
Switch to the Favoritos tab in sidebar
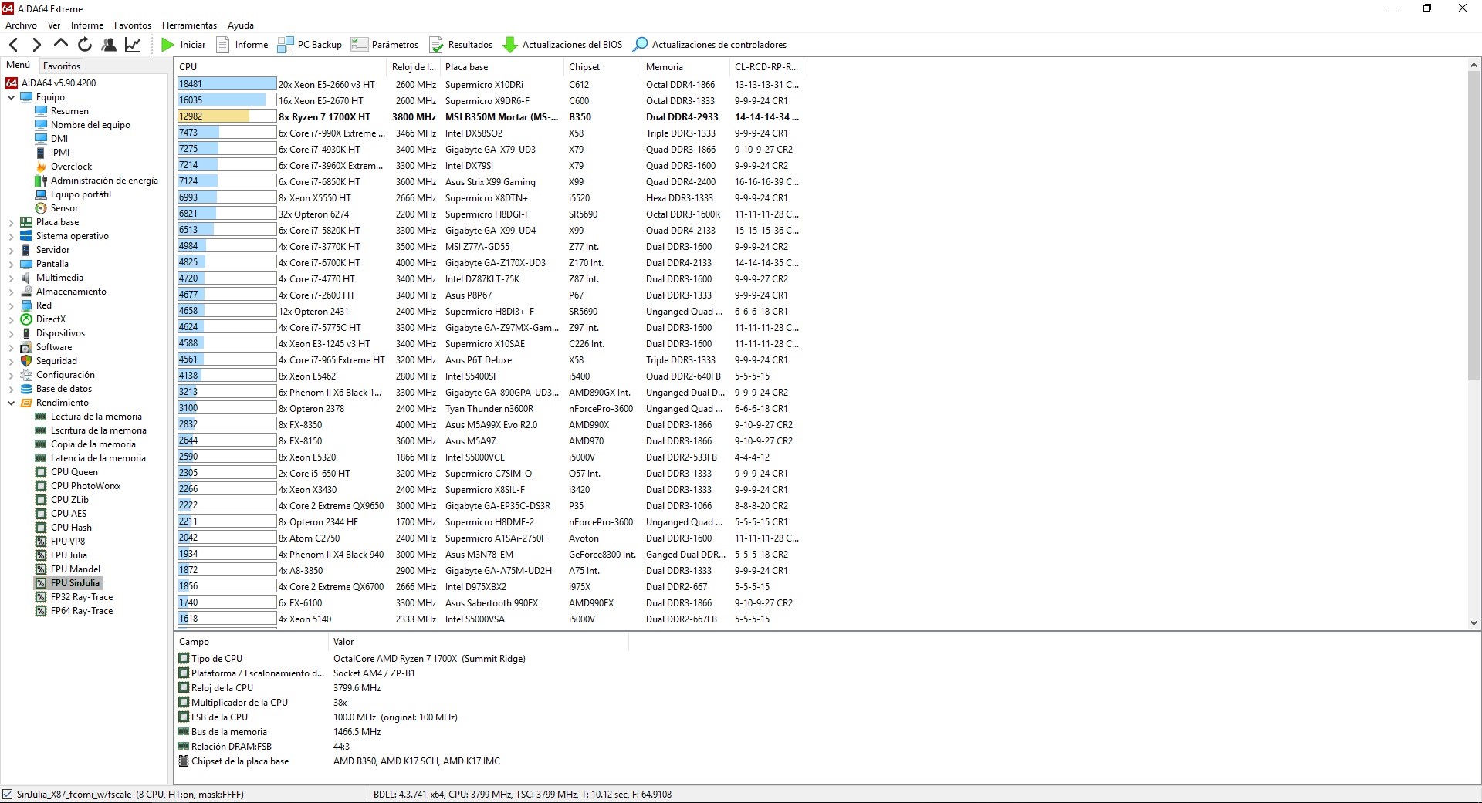62,66
